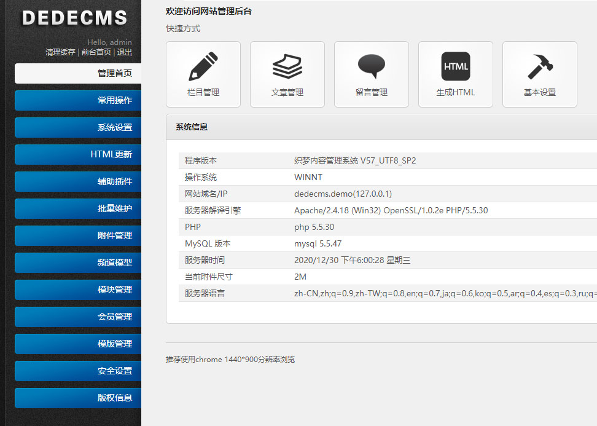Open the 版权信息 sidebar menu

[78, 398]
